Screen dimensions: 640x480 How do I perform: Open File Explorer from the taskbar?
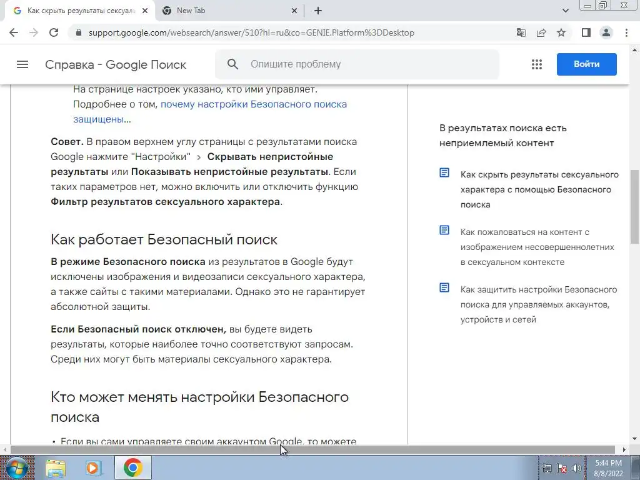coord(56,467)
